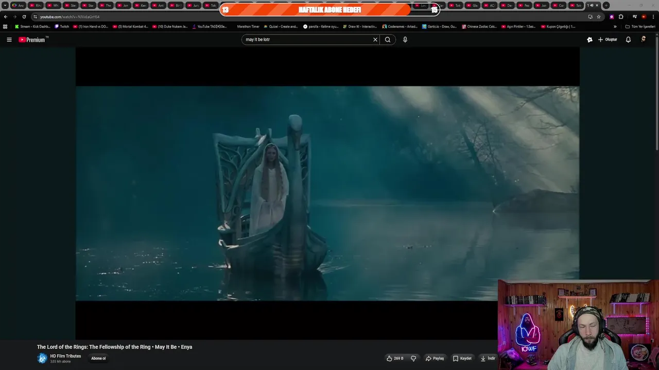Open YouTube notifications bell
The height and width of the screenshot is (370, 659).
click(628, 40)
